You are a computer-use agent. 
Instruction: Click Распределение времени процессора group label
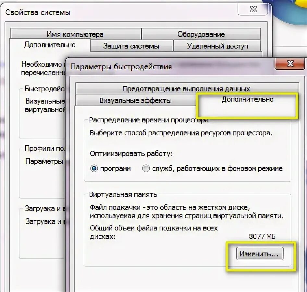coord(149,120)
